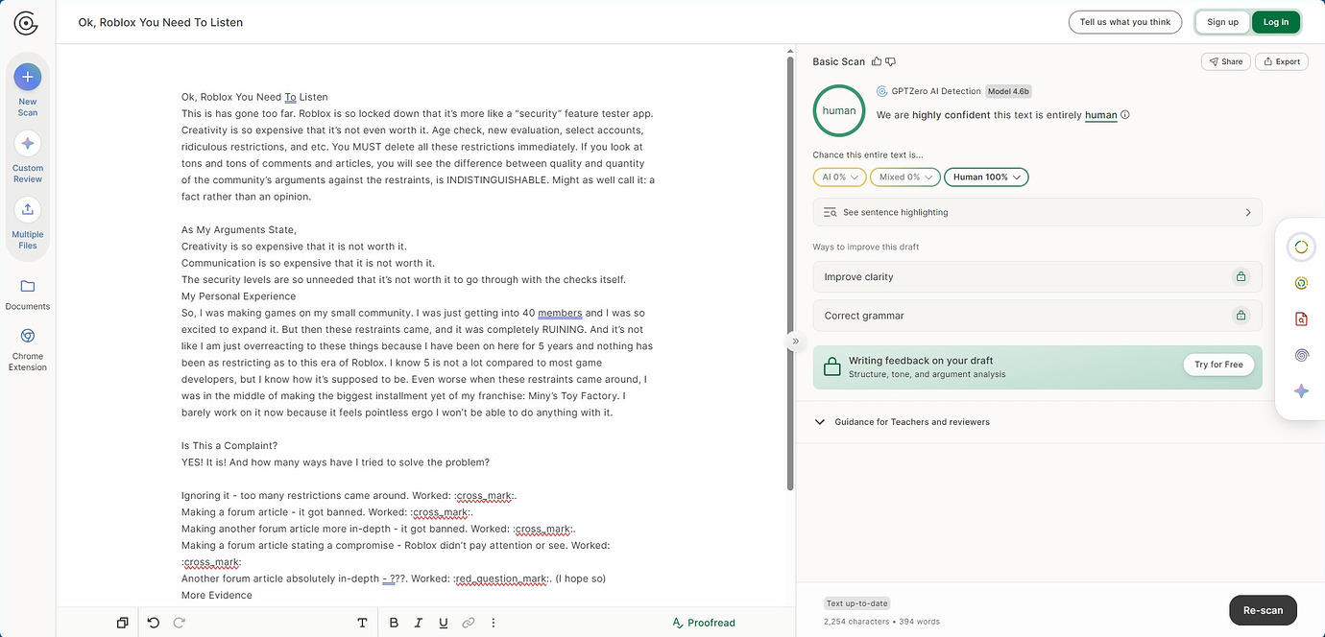Screen dimensions: 1325x637
Task: Give thumbs down on Basic Scan
Action: pos(890,61)
